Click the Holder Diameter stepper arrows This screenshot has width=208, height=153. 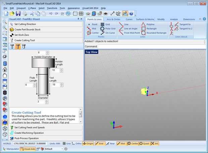(47, 52)
